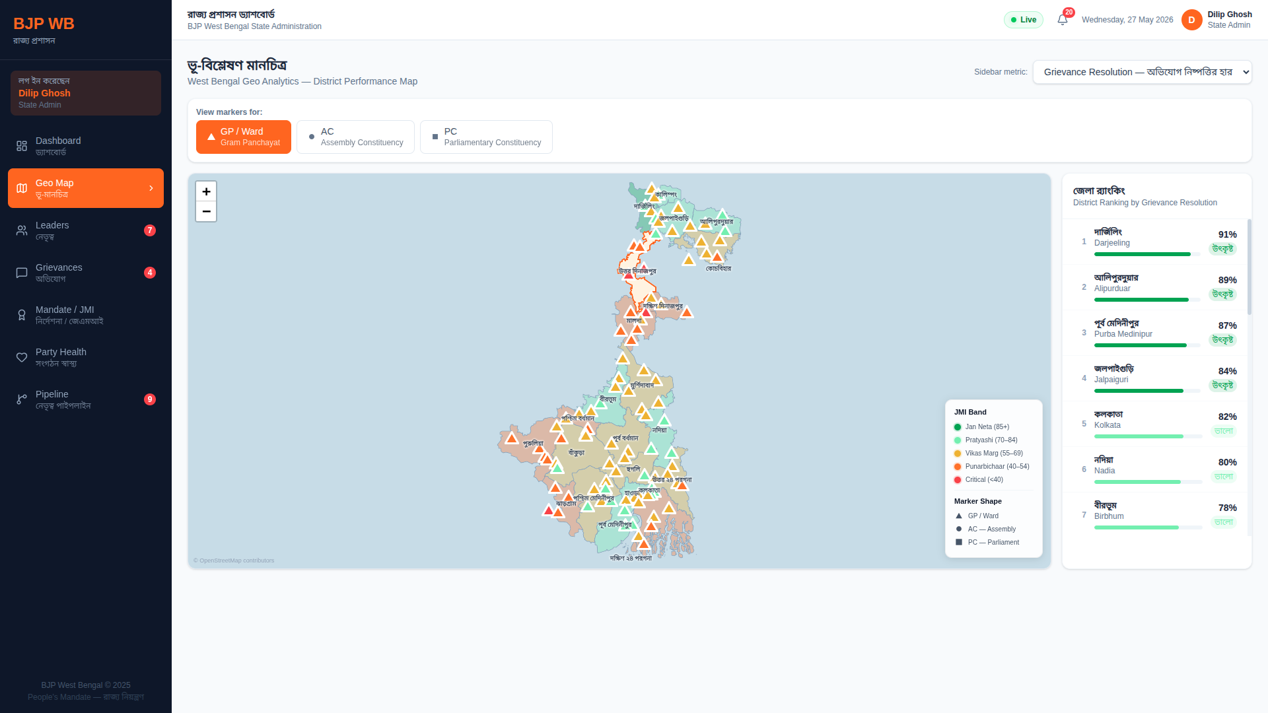The image size is (1268, 713).
Task: Click the Darjeeling উৎকৃষ্ট rating badge
Action: click(x=1222, y=249)
